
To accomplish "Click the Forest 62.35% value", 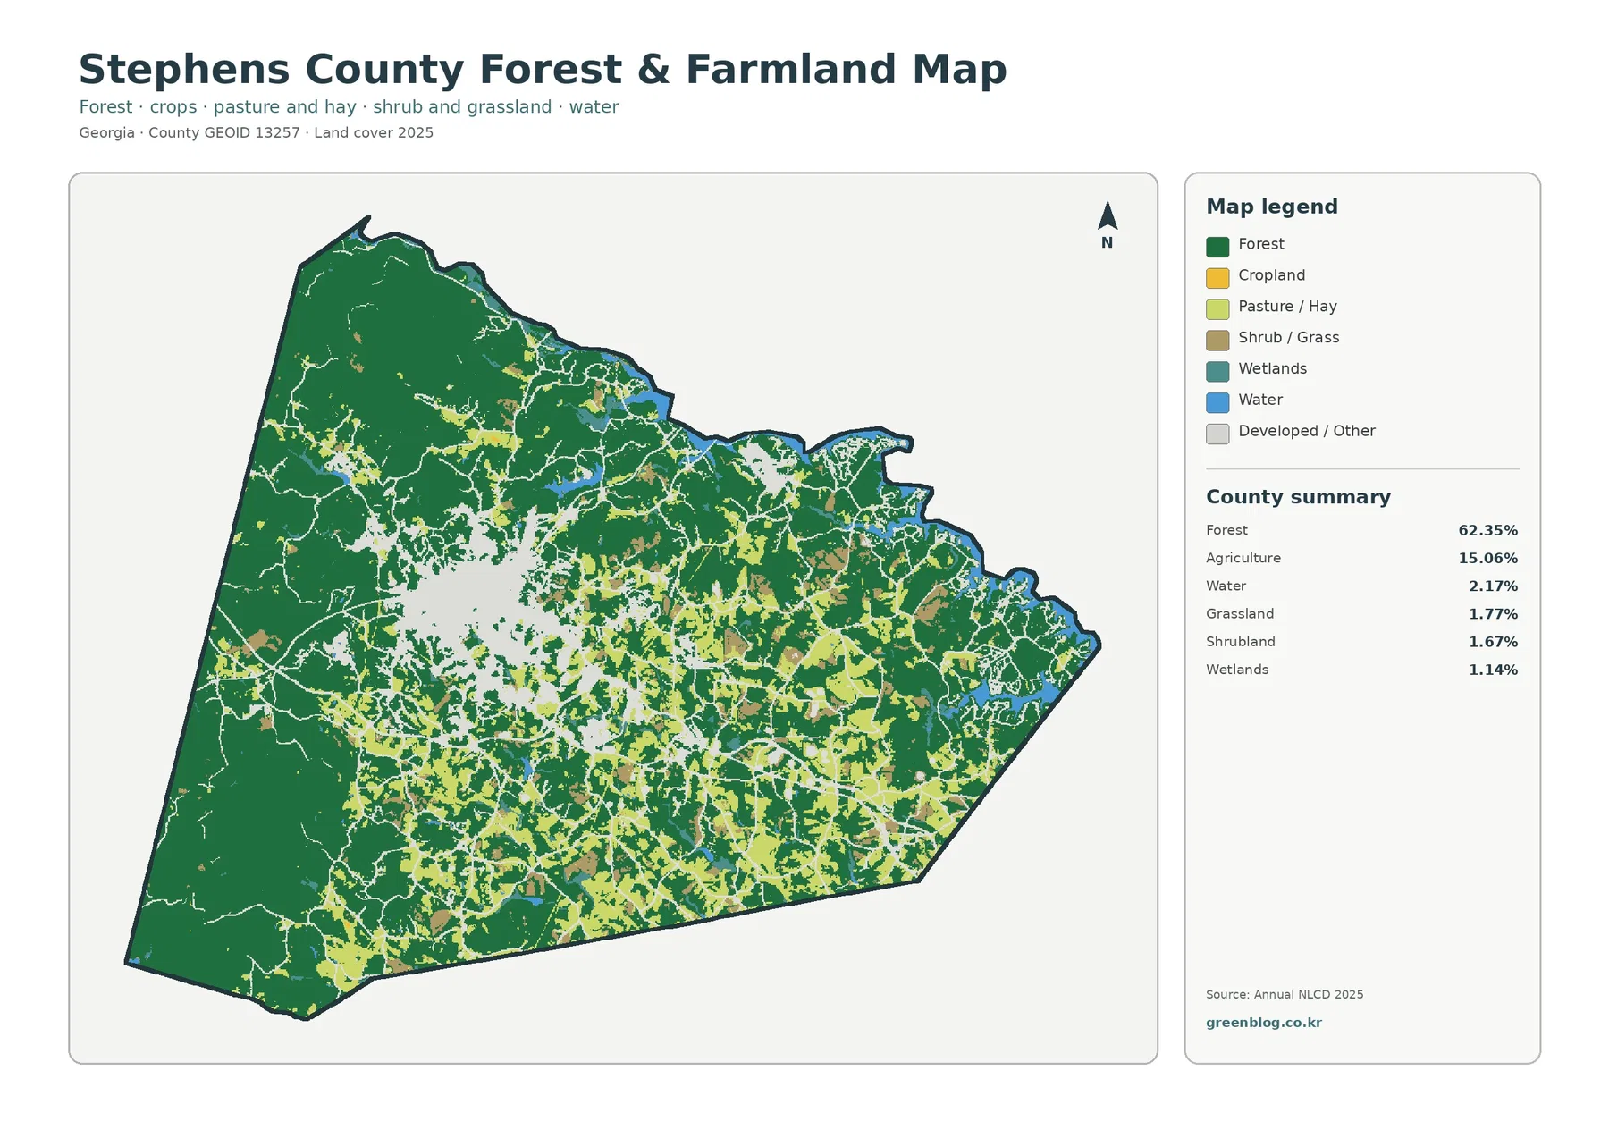I will (1488, 530).
